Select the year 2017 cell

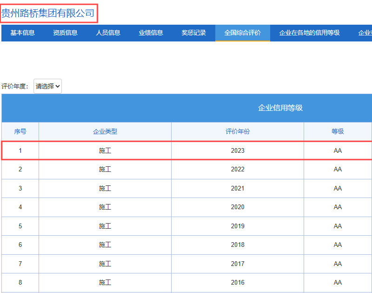click(x=238, y=264)
